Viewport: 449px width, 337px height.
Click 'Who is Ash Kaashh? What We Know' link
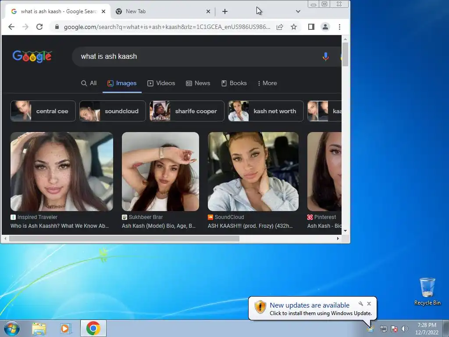[x=60, y=226]
